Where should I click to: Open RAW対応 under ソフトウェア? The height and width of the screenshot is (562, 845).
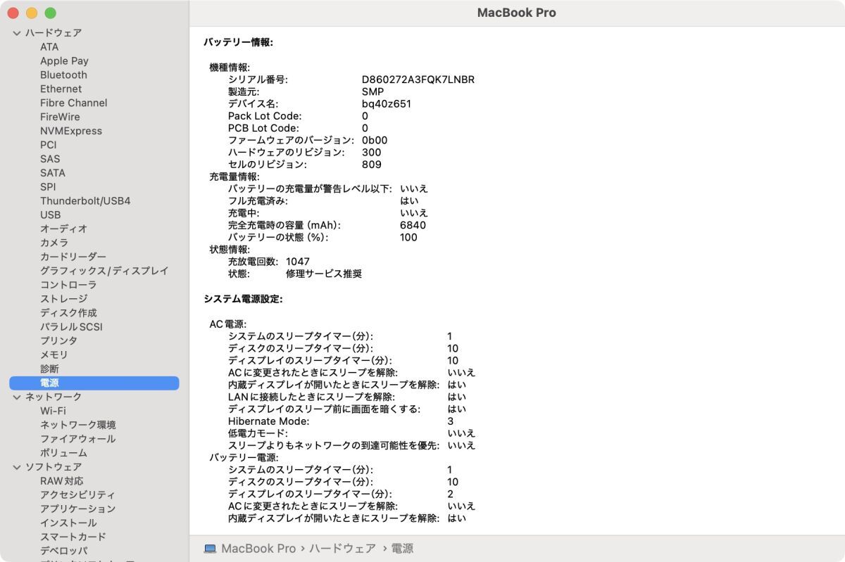61,481
